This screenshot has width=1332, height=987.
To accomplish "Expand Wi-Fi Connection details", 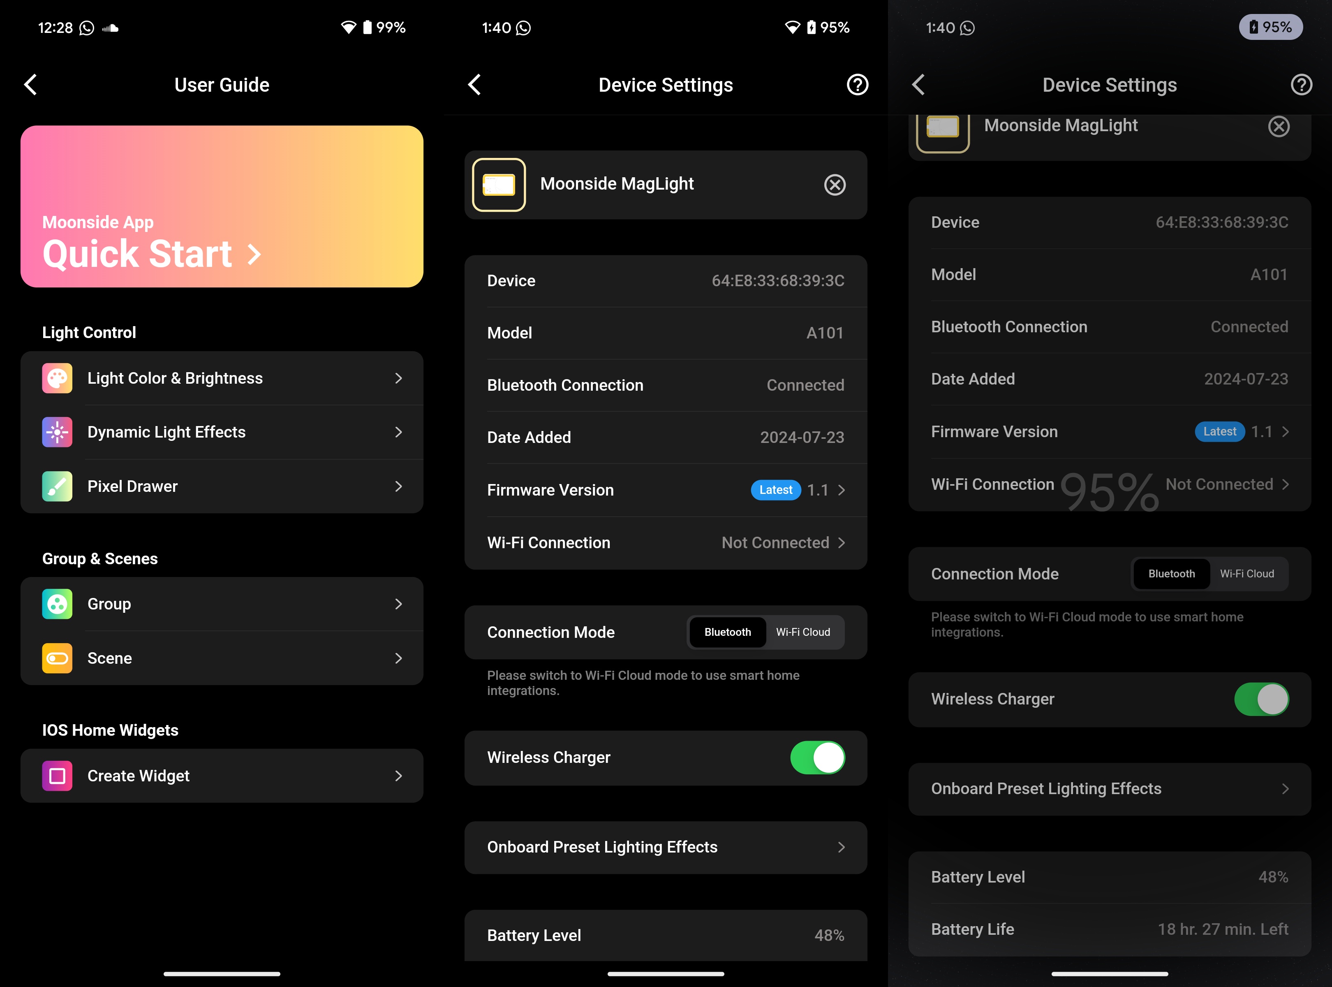I will pos(846,542).
